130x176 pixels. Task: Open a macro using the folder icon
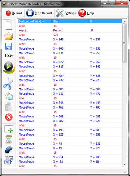[x=9, y=36]
